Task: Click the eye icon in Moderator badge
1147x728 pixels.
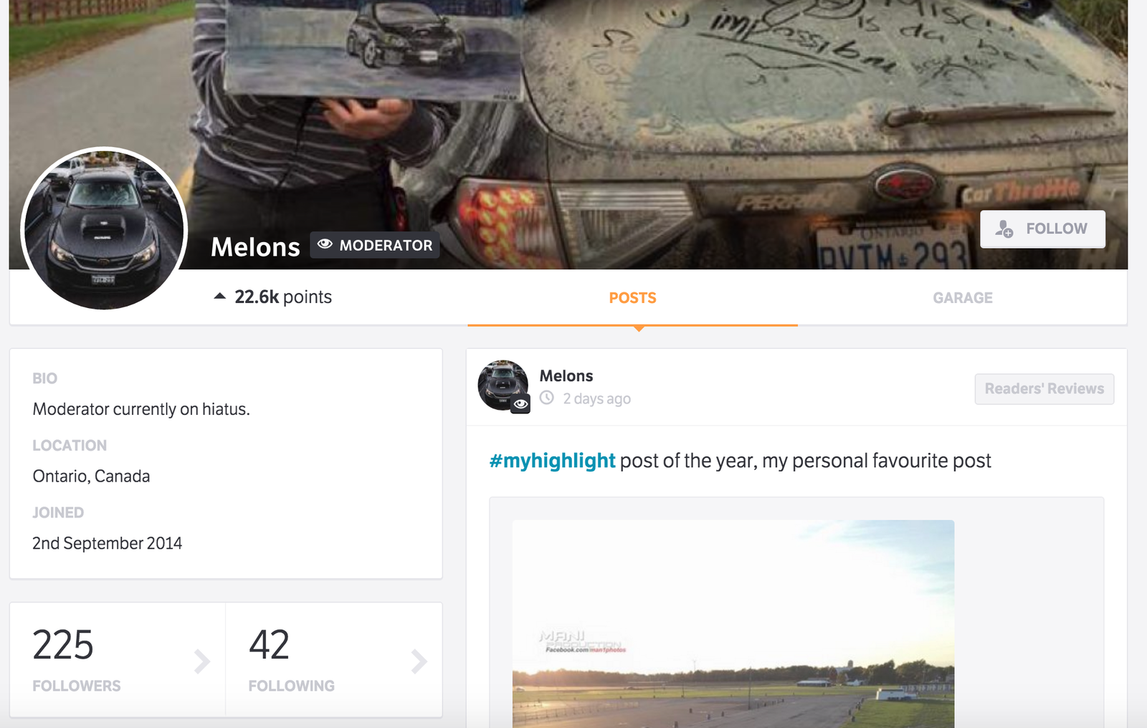Action: pyautogui.click(x=325, y=244)
